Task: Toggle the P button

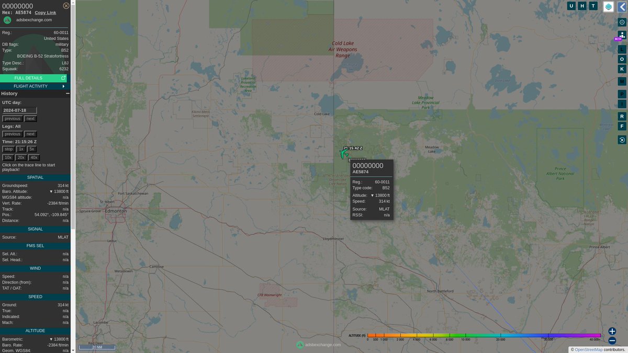Action: click(x=622, y=94)
